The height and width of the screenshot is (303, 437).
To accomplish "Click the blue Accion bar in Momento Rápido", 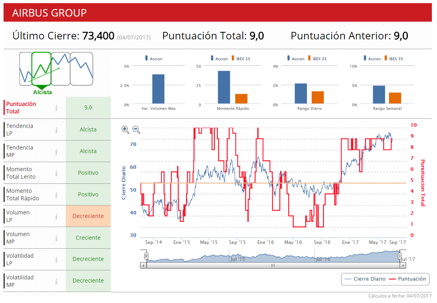I will click(x=224, y=87).
